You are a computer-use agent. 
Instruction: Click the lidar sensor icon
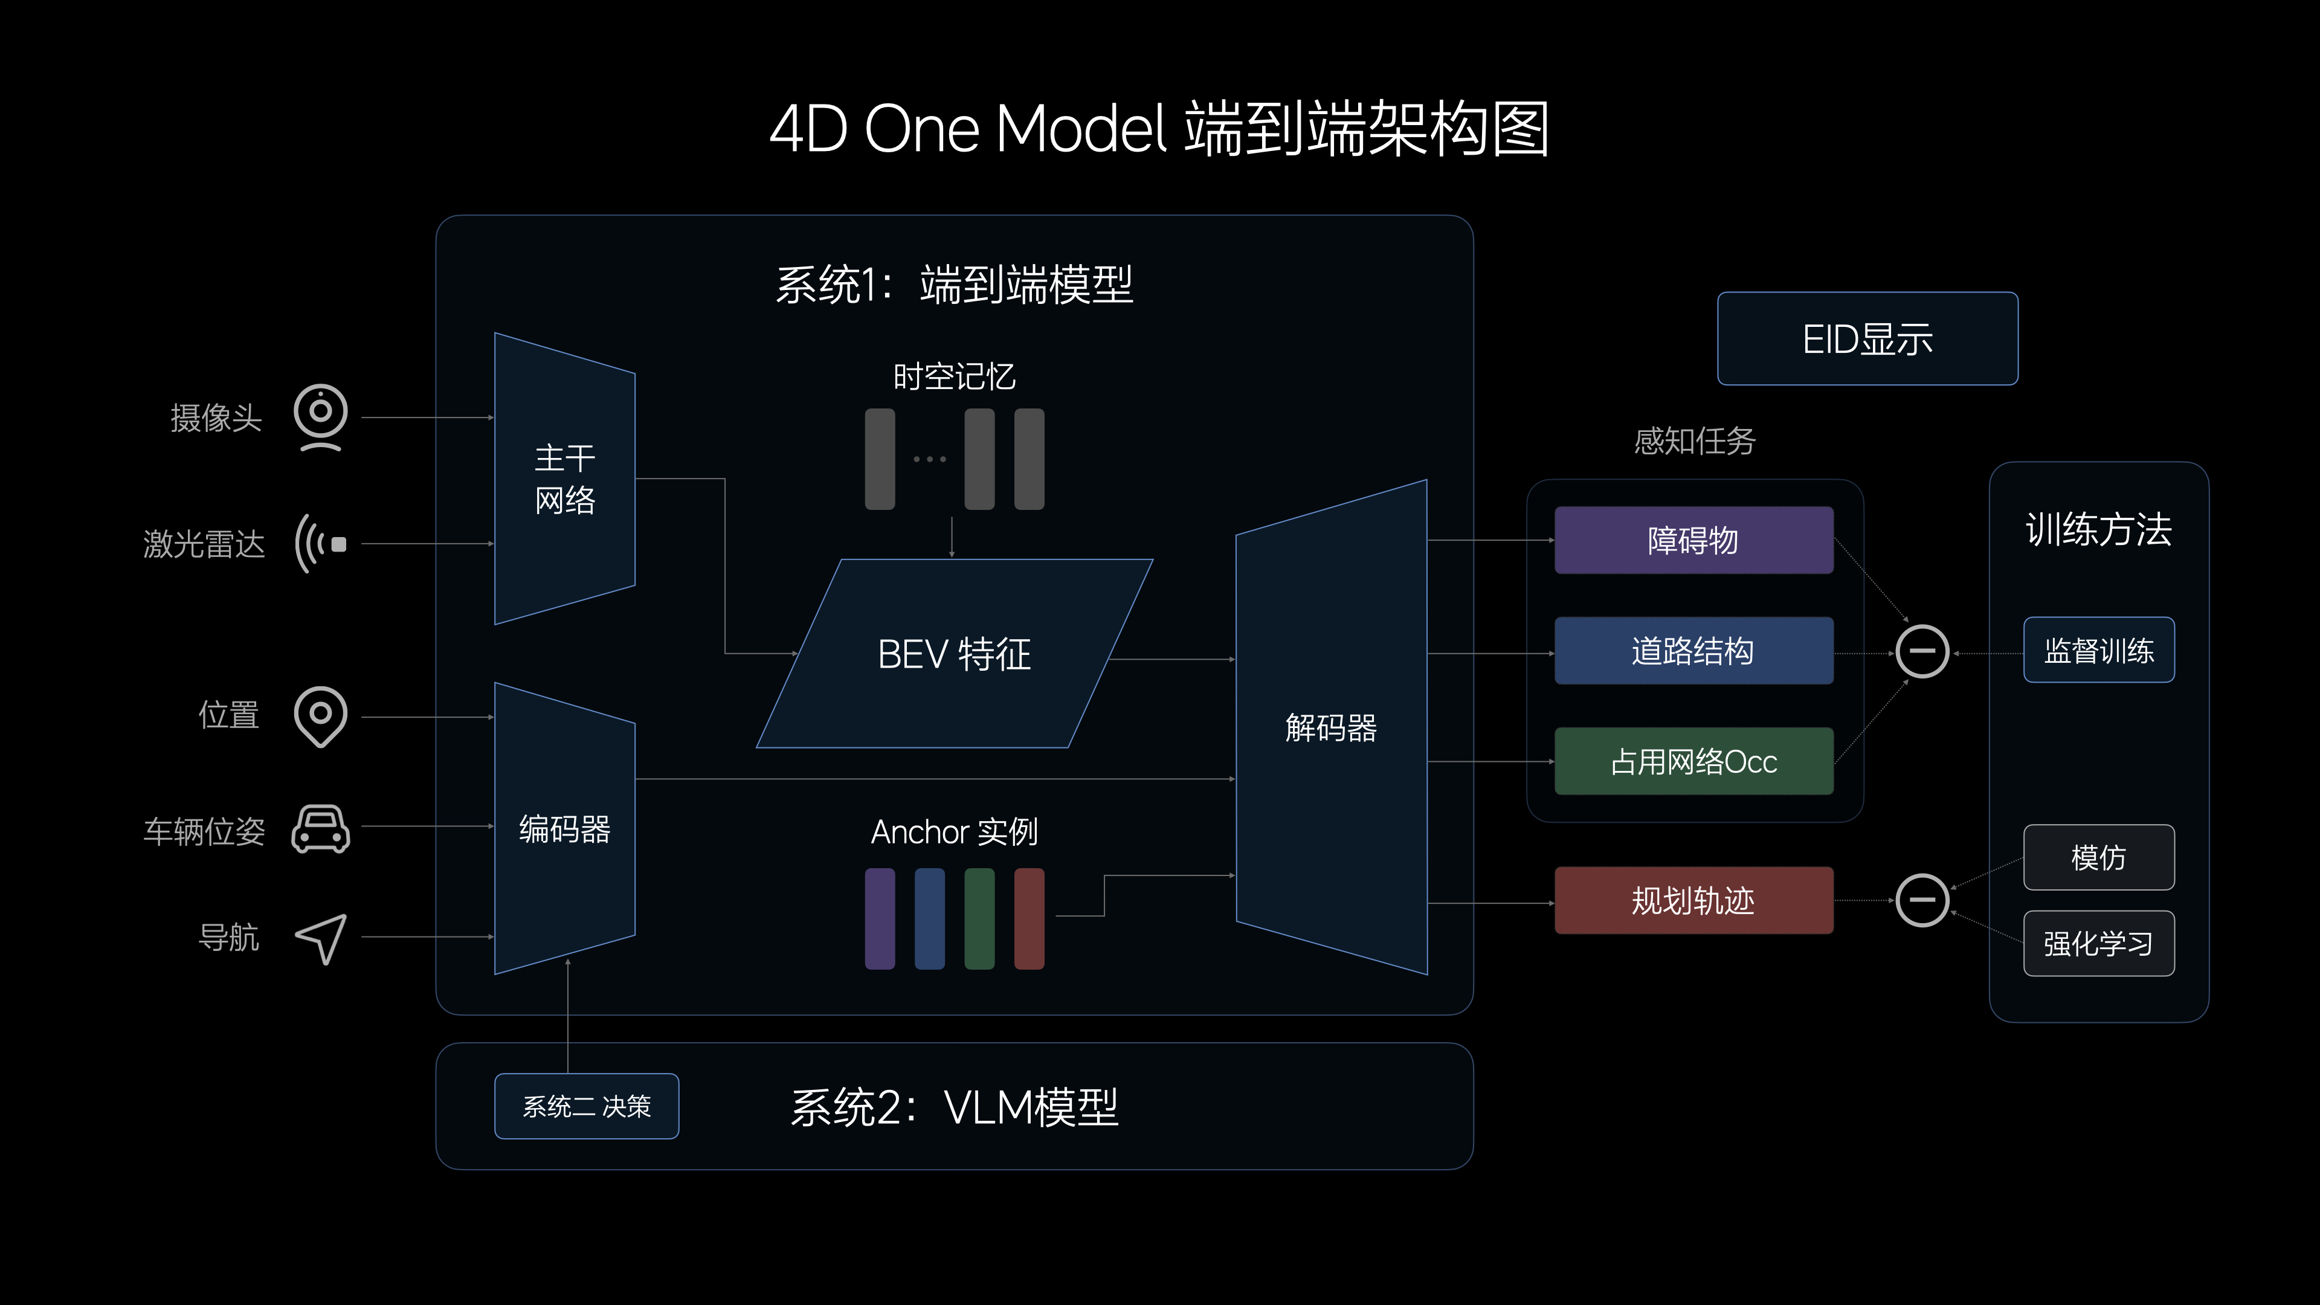321,544
